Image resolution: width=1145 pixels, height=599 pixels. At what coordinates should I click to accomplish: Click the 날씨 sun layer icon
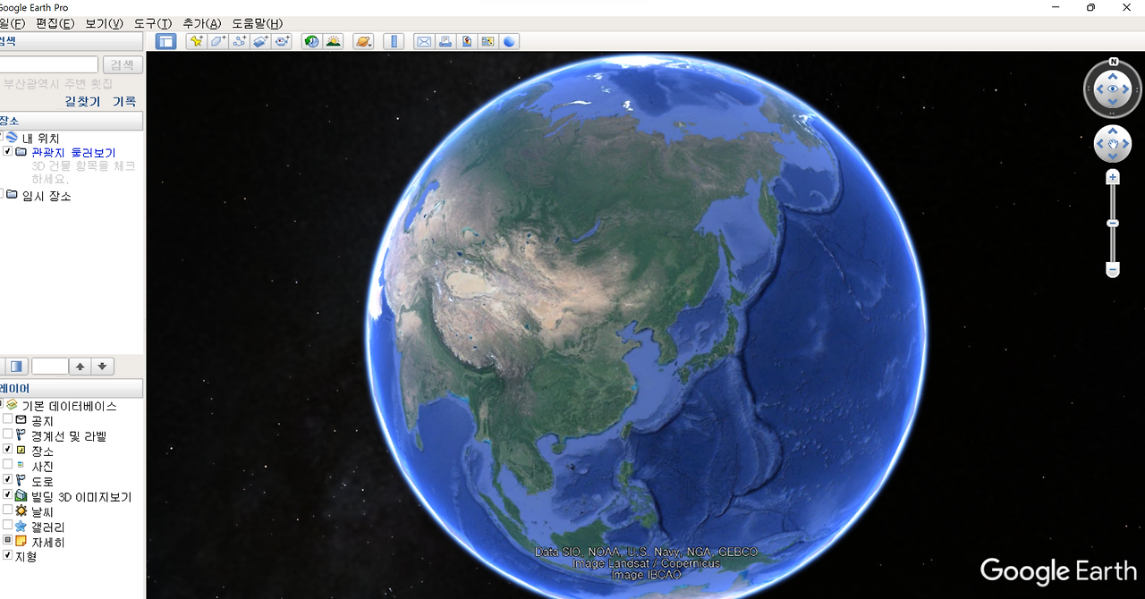(21, 510)
